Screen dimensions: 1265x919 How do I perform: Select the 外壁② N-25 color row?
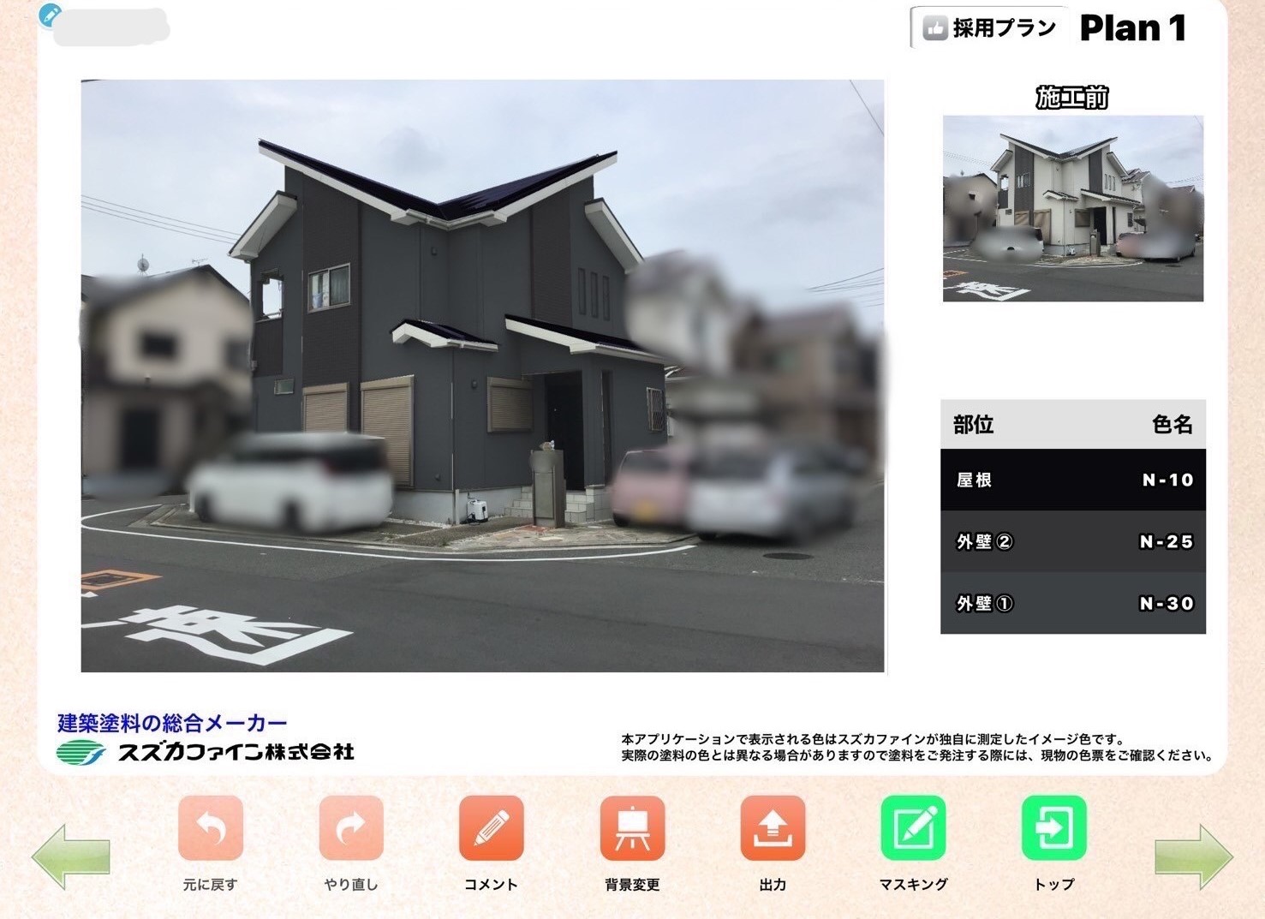[x=1072, y=542]
